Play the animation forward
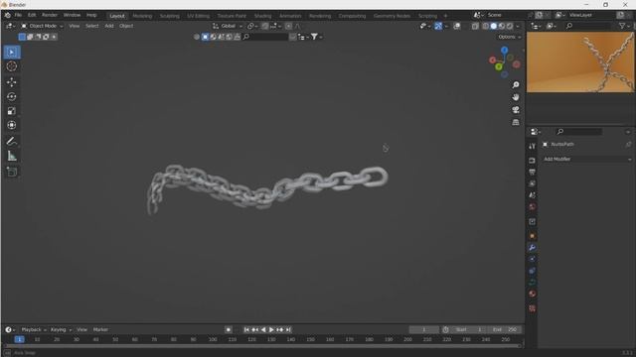 [271, 330]
